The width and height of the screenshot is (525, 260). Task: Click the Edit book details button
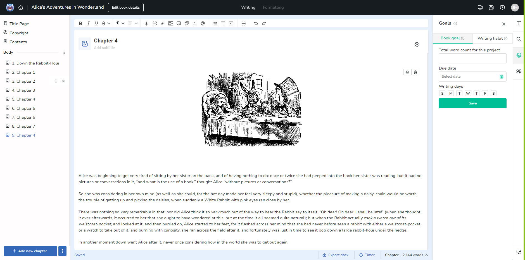tap(126, 8)
